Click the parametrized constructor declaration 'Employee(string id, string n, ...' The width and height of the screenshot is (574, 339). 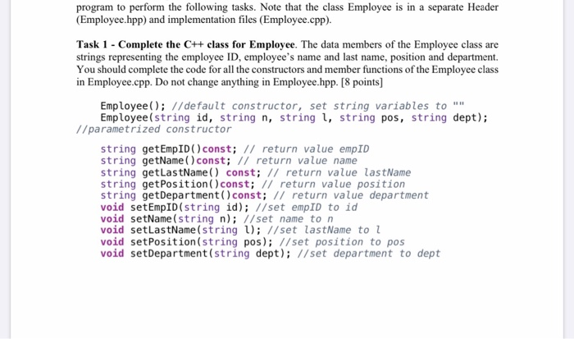click(x=294, y=118)
